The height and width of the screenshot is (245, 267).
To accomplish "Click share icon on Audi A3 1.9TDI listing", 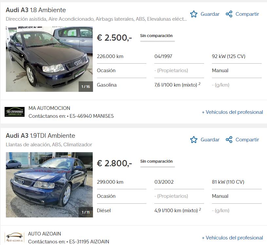I will click(x=229, y=140).
